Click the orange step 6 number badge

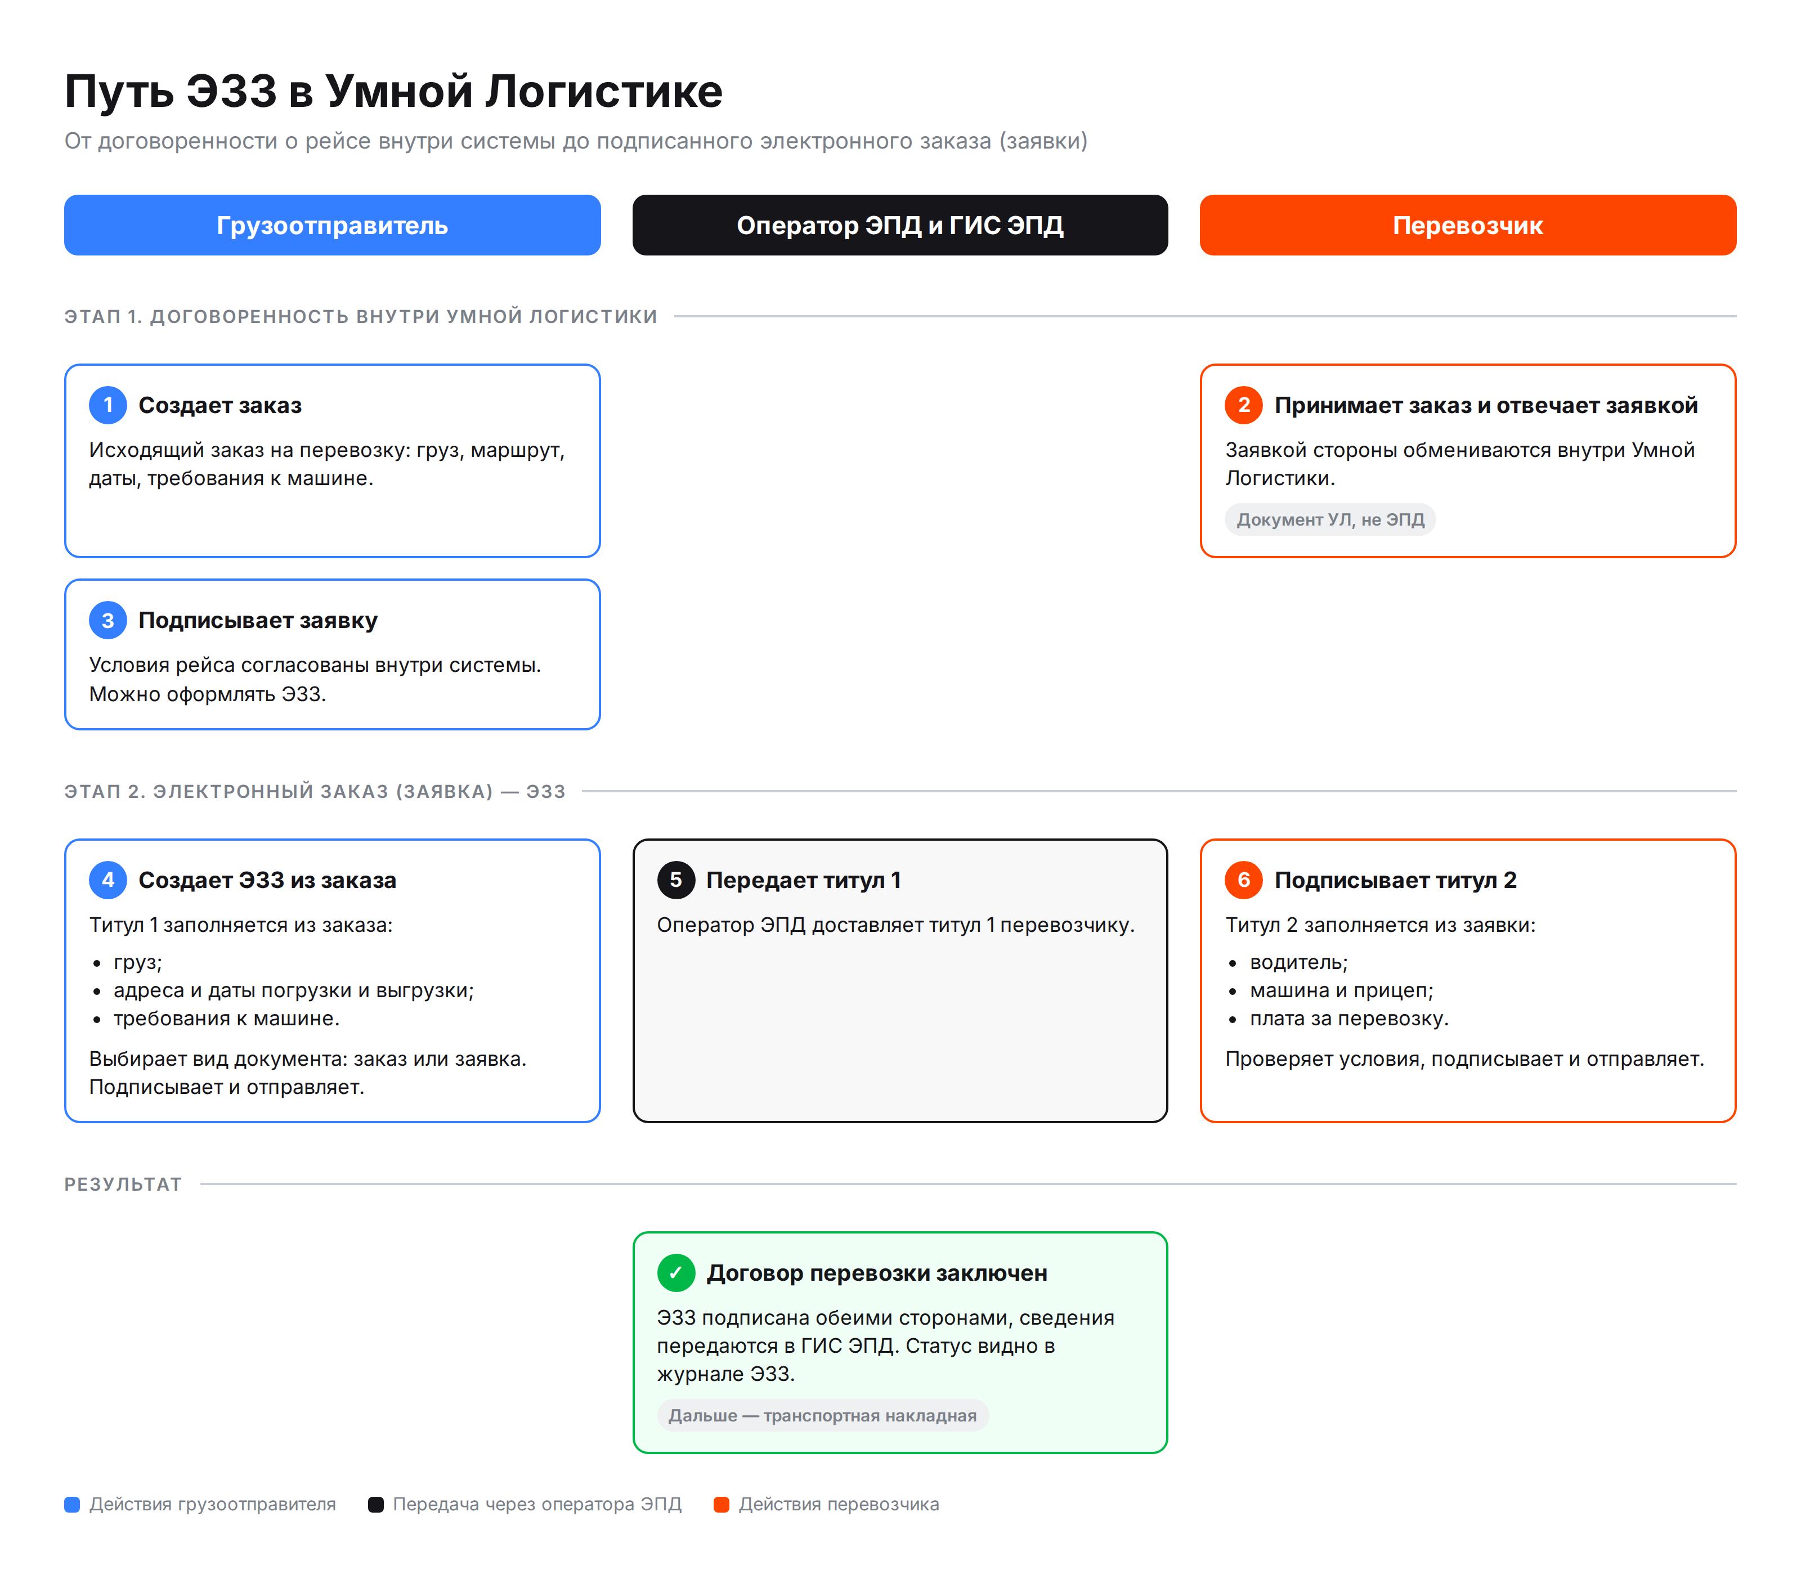point(1243,880)
